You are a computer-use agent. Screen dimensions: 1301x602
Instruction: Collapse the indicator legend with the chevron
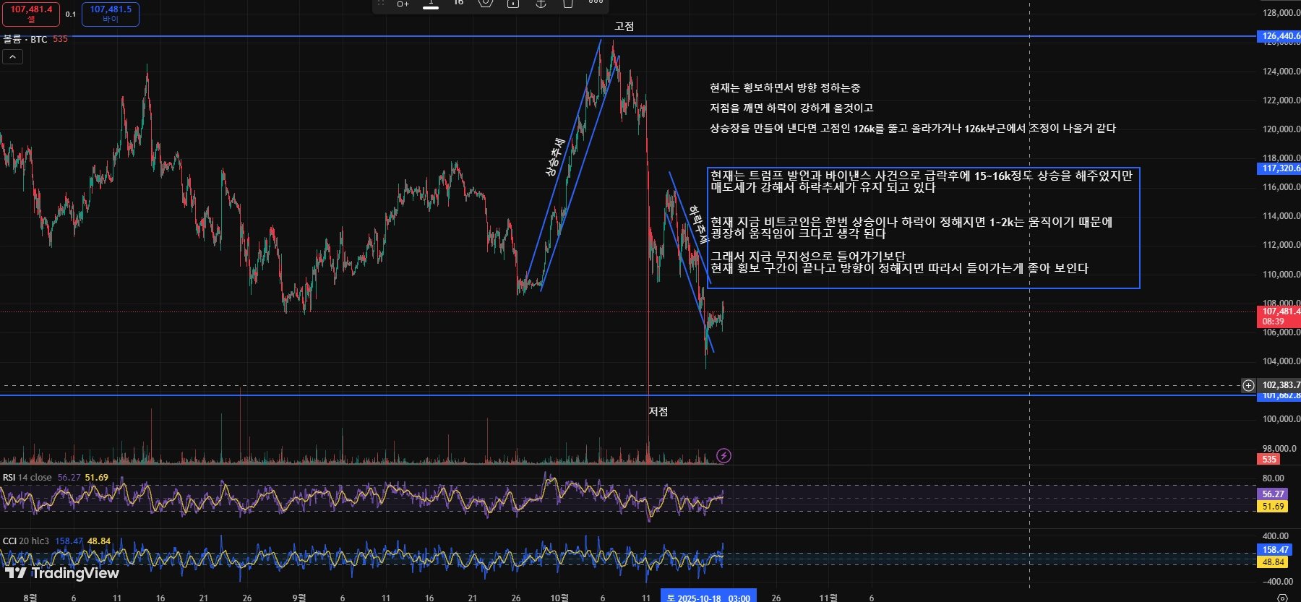12,57
